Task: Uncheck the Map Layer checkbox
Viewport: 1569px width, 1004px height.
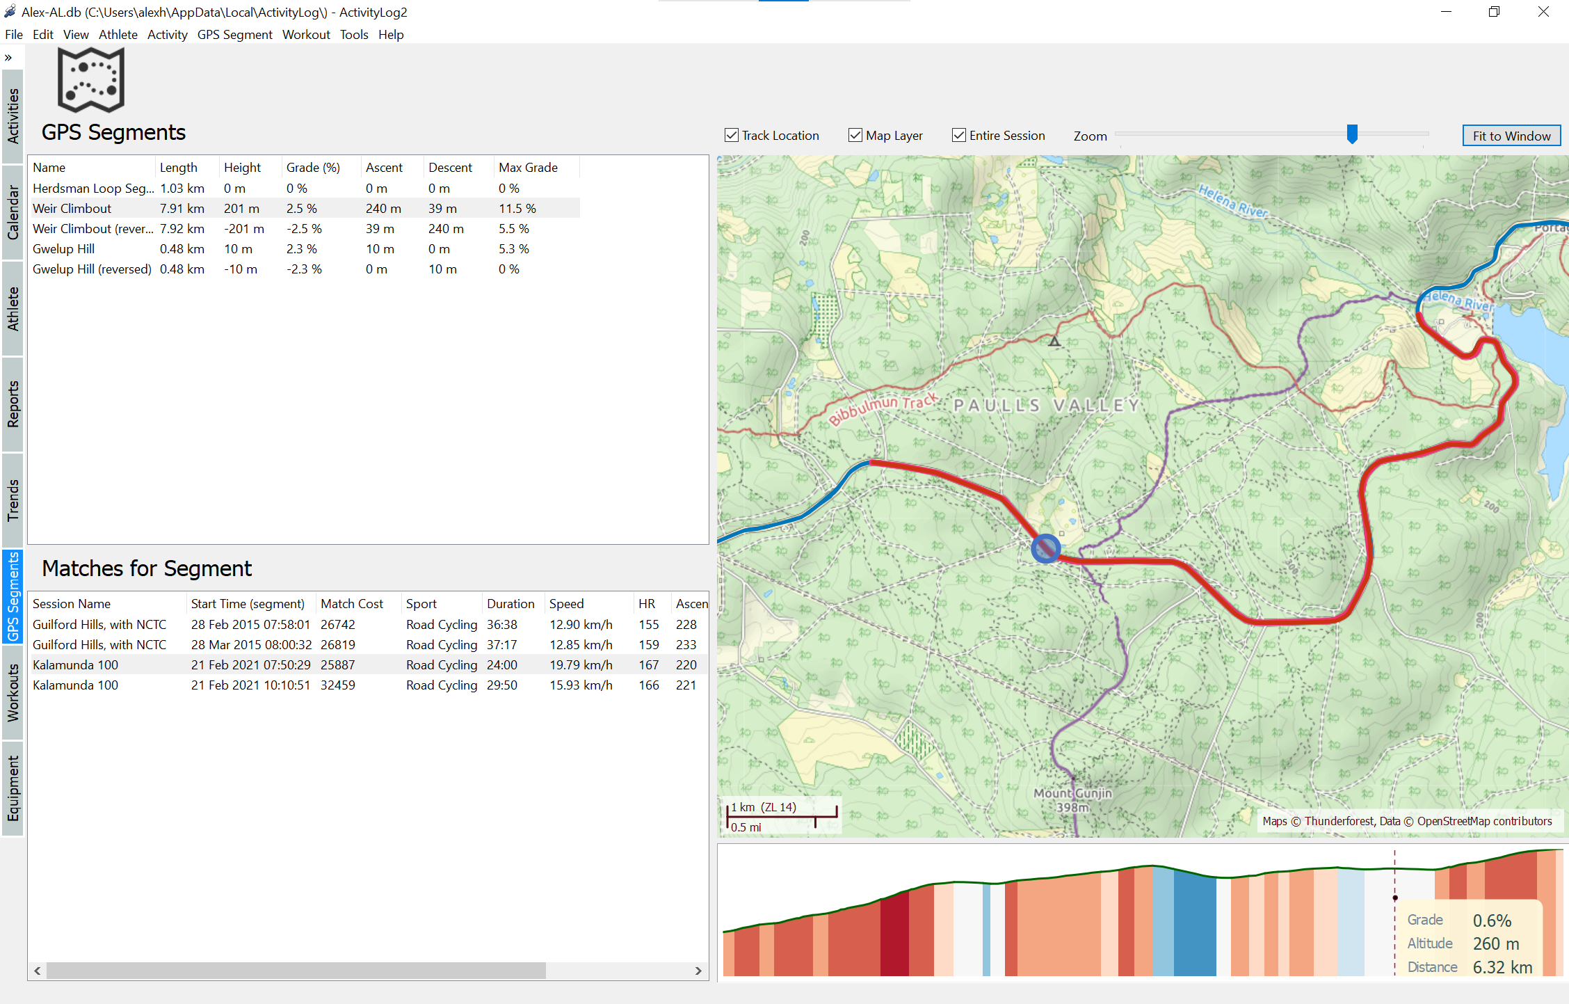Action: [855, 136]
